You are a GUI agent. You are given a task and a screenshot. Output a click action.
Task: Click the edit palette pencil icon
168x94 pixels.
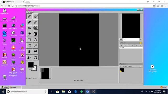141,66
